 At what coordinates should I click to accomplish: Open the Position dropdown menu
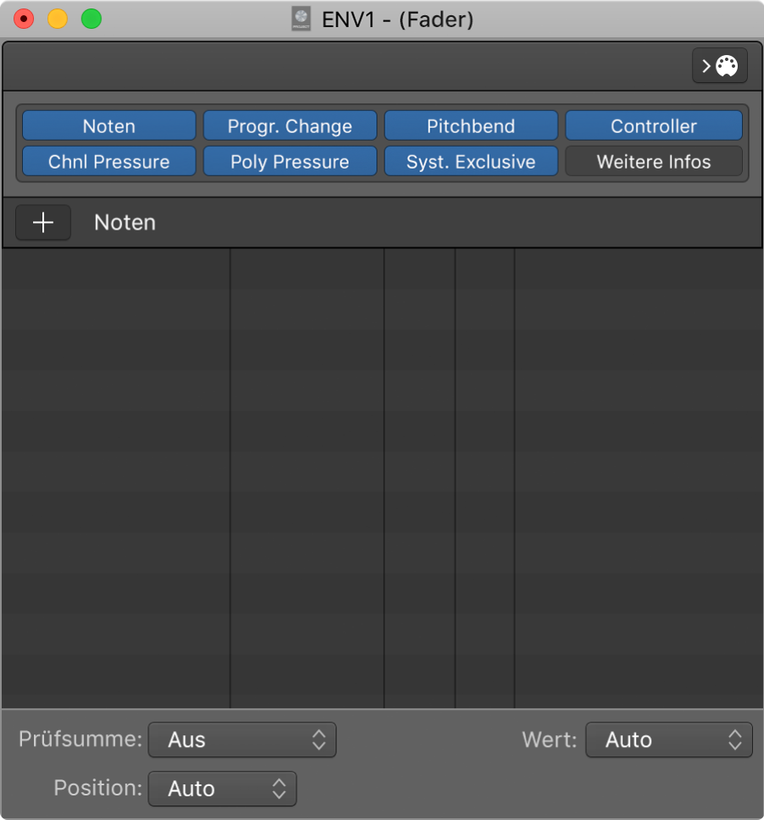tap(222, 789)
